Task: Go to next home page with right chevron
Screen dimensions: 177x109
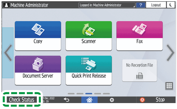Action: (x=170, y=53)
